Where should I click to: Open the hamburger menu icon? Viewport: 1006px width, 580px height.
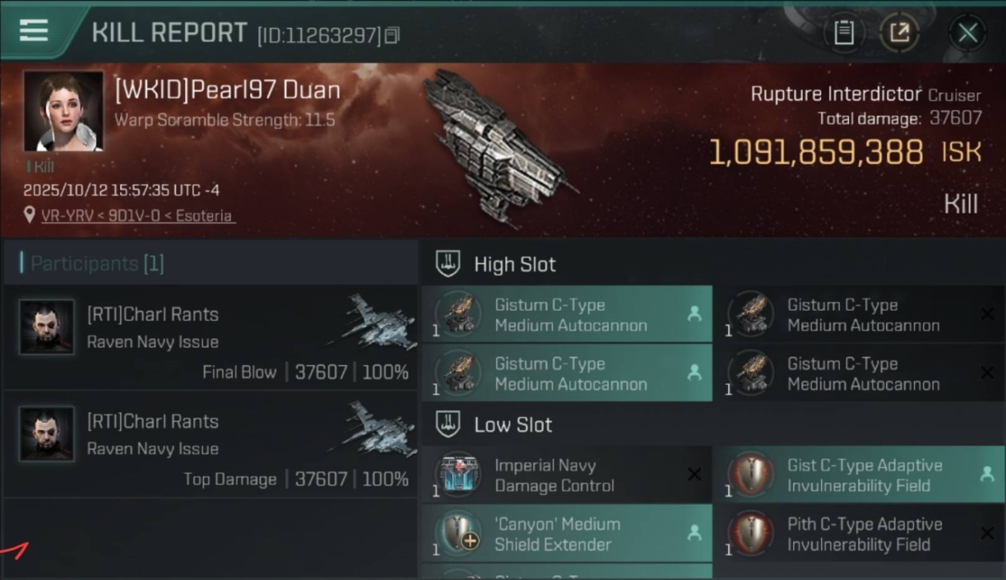(34, 31)
